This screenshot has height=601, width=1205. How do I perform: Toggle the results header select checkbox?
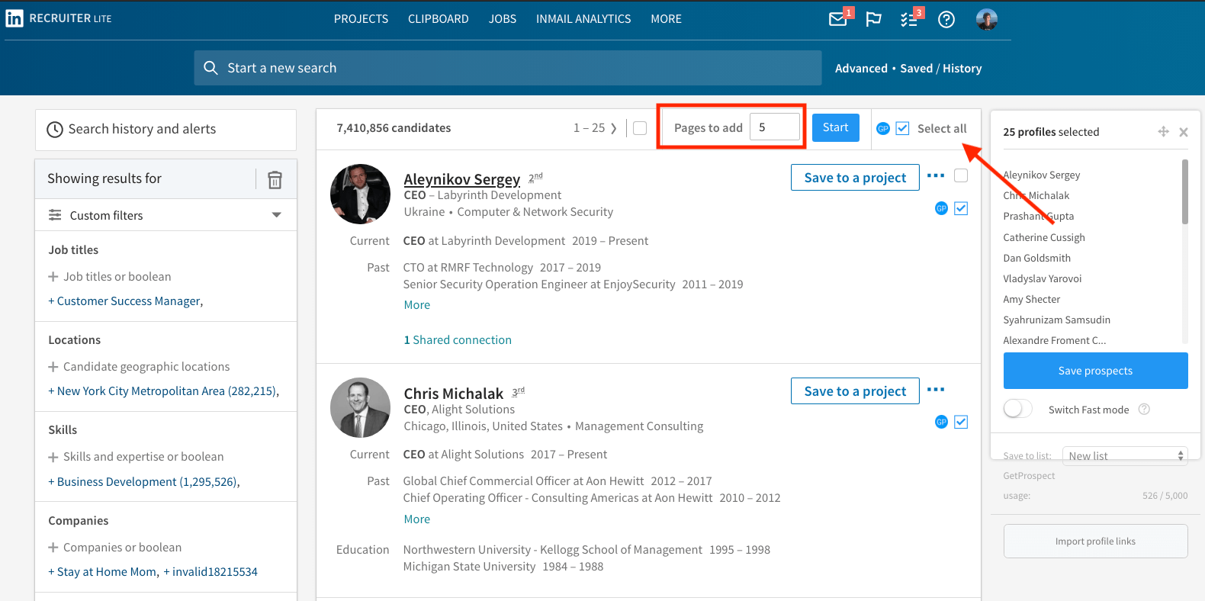point(640,128)
